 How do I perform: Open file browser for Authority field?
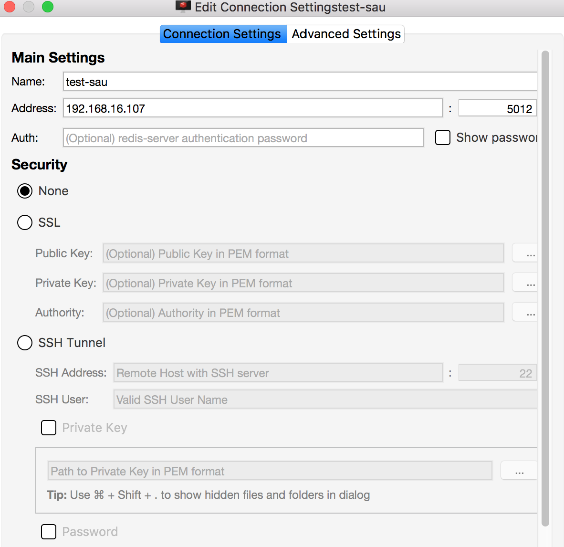pos(529,312)
